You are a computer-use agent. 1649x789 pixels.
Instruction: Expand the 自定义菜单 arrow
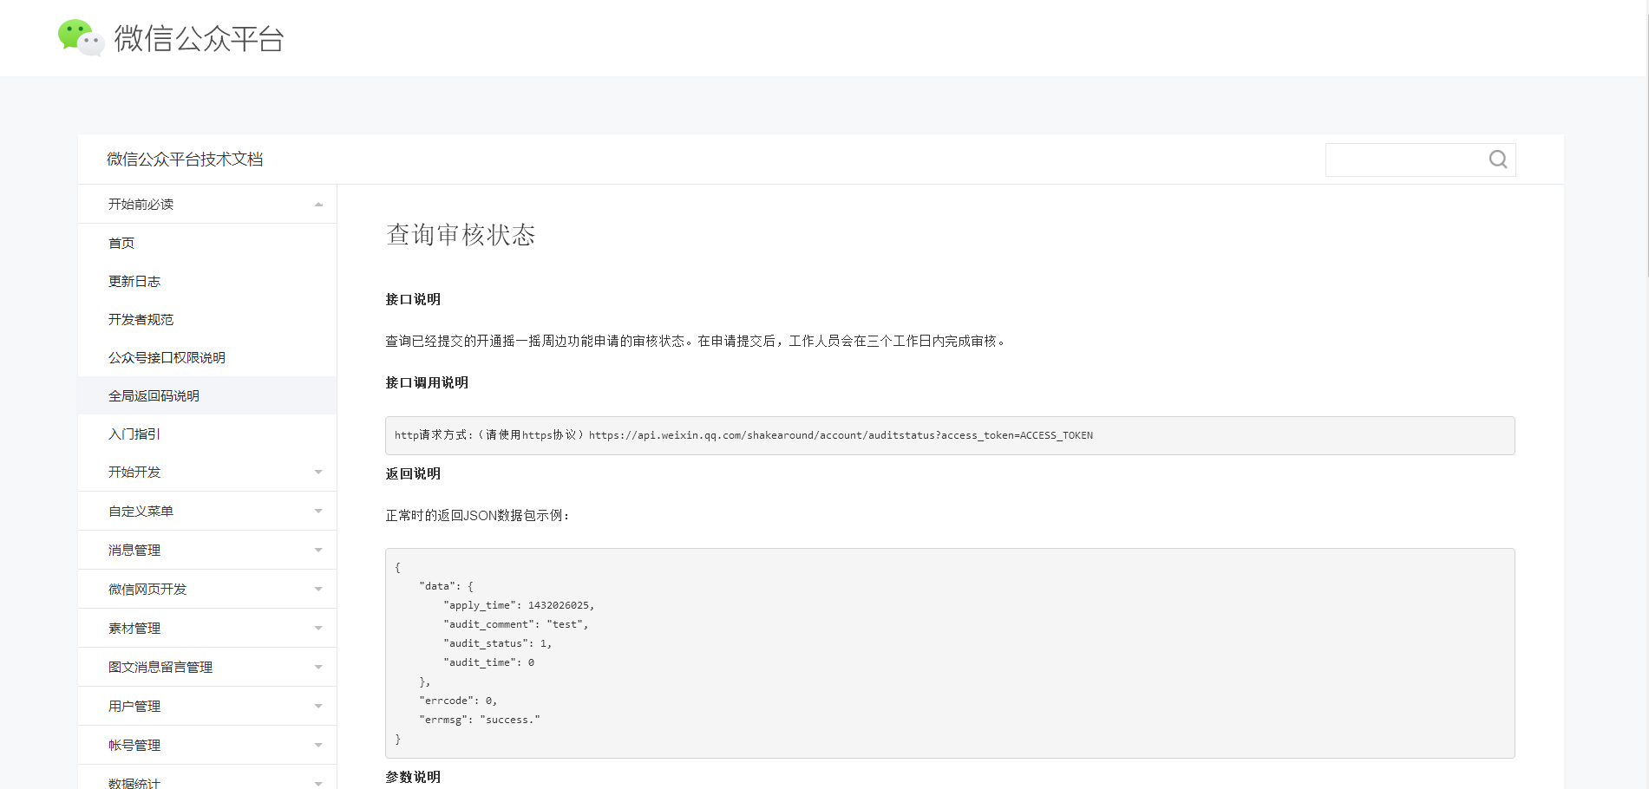coord(318,512)
